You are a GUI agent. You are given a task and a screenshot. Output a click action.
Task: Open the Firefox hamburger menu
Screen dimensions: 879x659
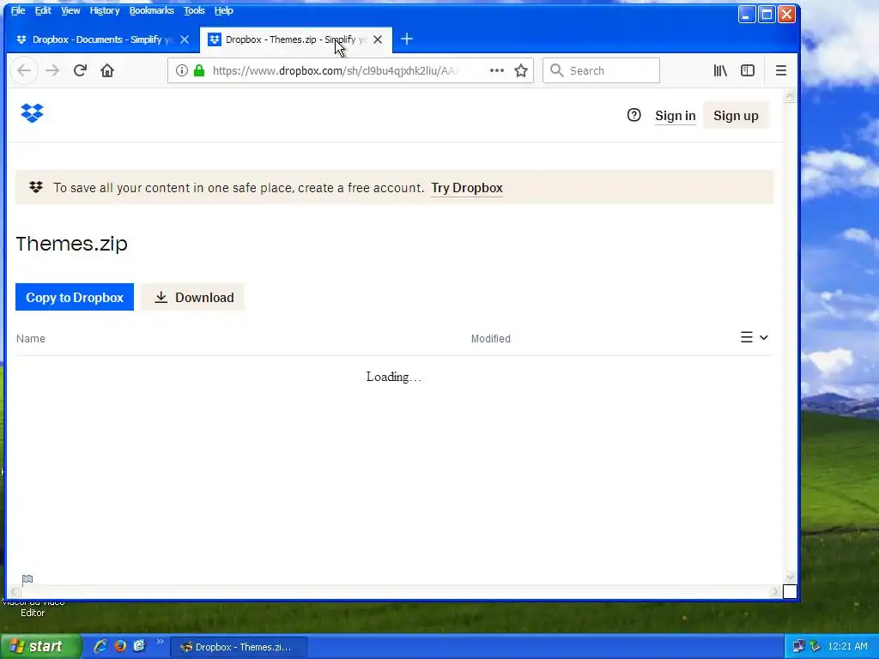pos(780,70)
